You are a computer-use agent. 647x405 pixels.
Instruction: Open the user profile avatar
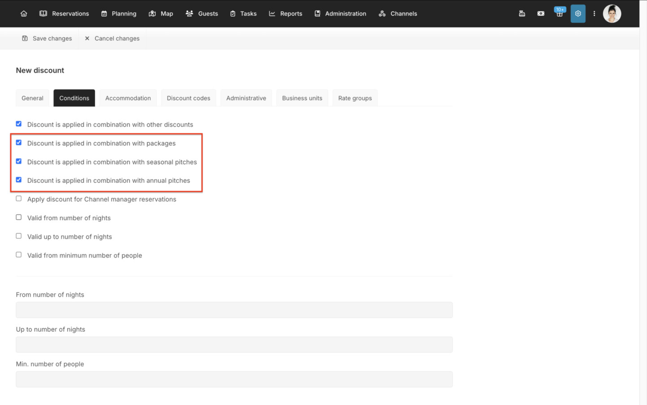click(612, 13)
